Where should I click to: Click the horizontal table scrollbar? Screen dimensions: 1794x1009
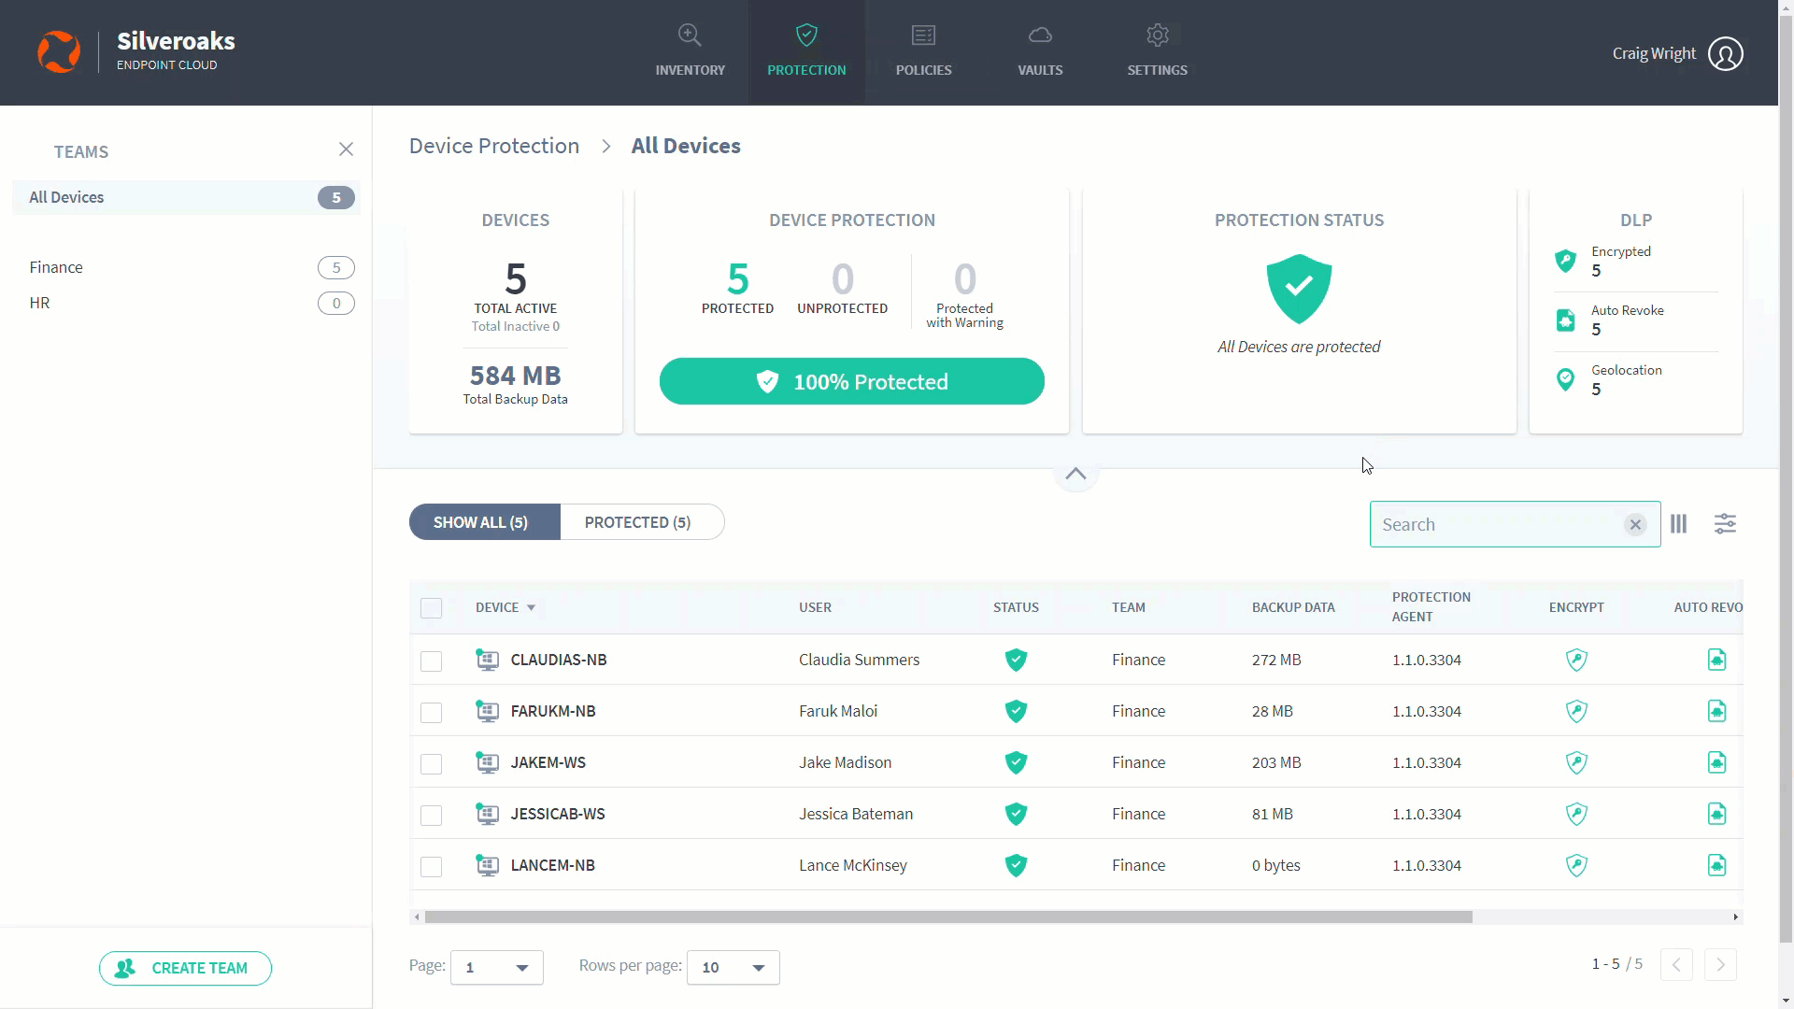pos(948,917)
